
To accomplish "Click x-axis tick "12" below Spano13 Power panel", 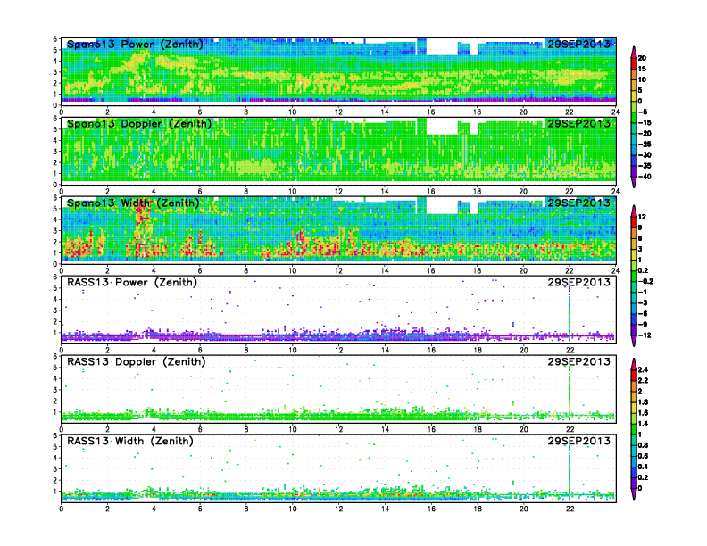I will pos(338,112).
